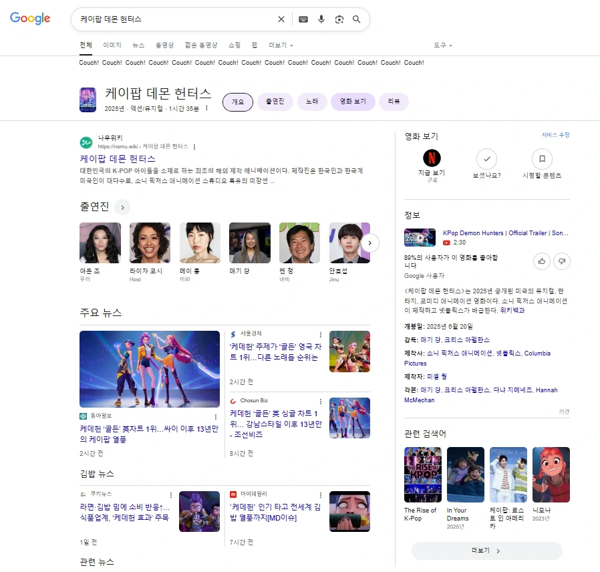
Task: Click the Netflix watch now icon
Action: [432, 158]
